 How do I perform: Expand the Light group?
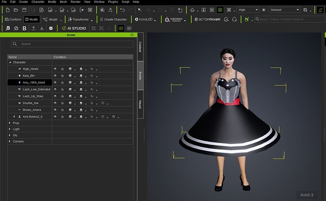(x=9, y=129)
